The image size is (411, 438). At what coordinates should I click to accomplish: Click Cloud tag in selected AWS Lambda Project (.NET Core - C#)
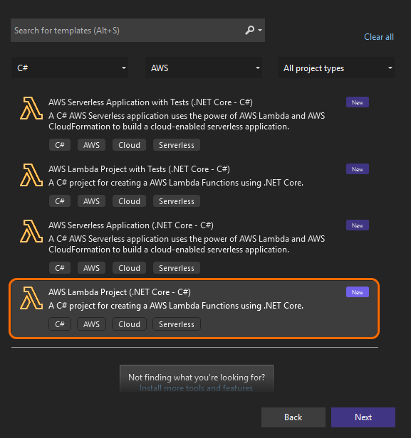(129, 324)
